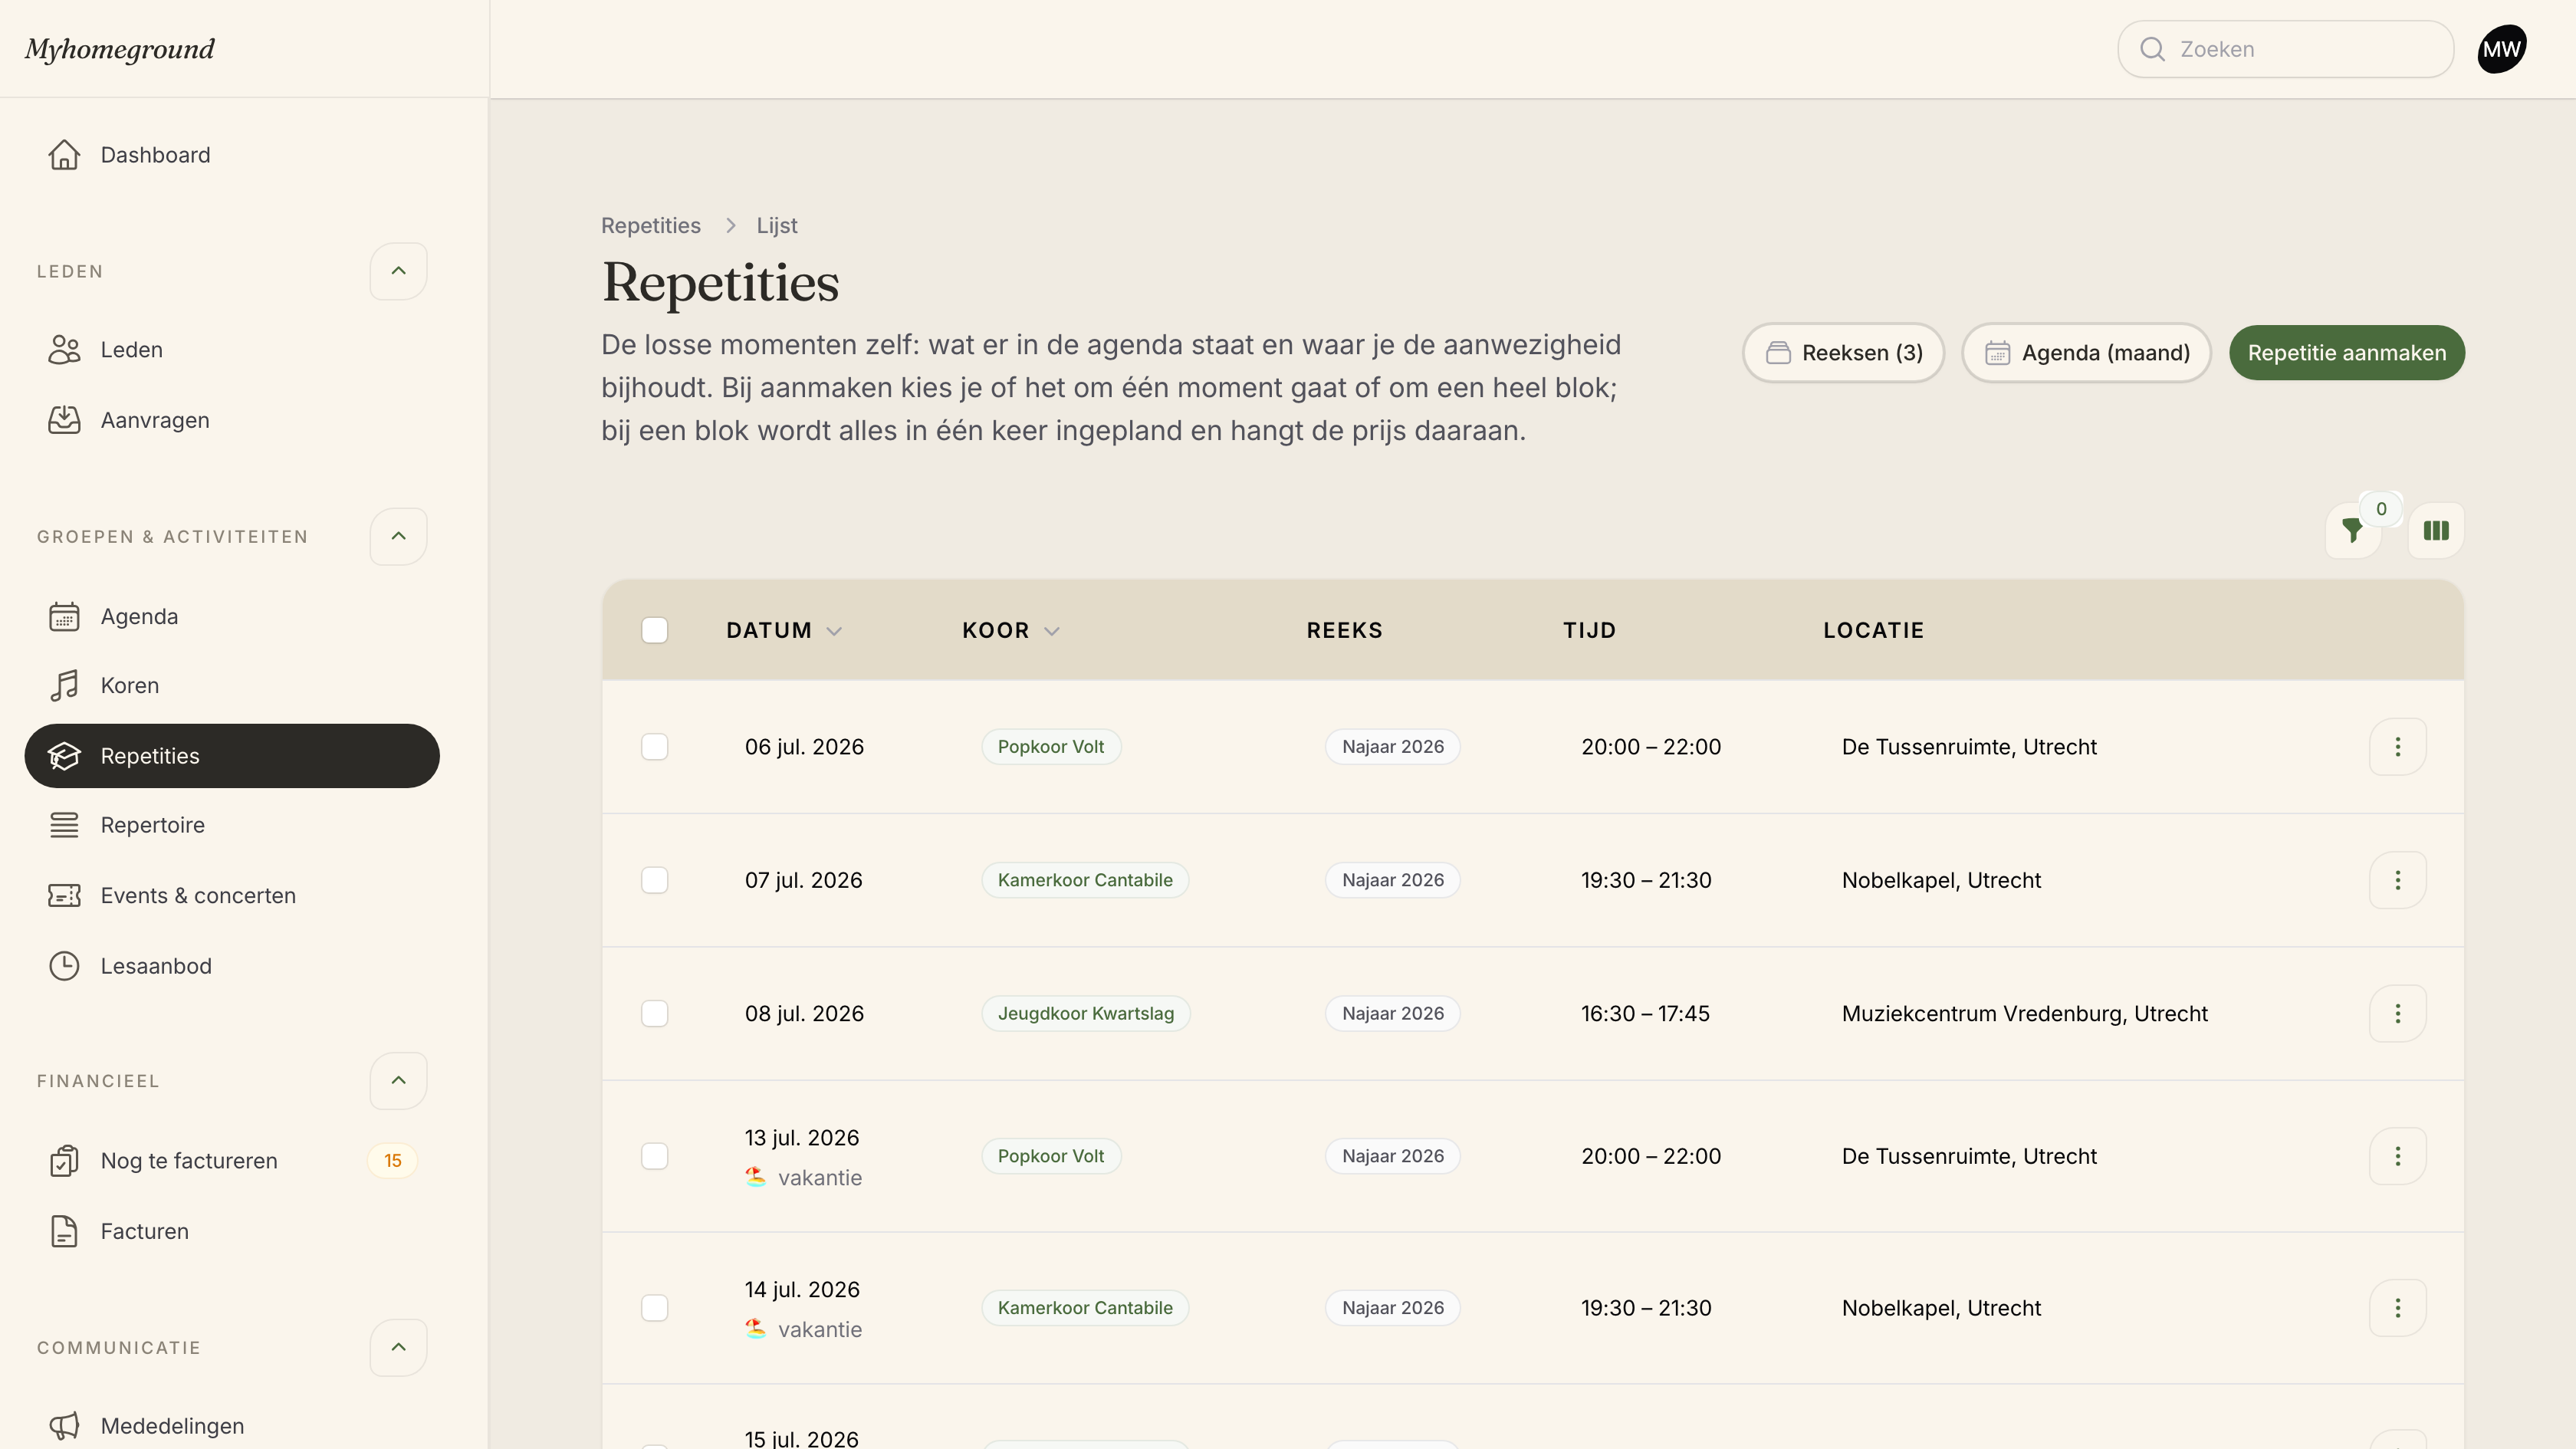This screenshot has height=1449, width=2576.
Task: Click the Repertoire list icon
Action: tap(64, 825)
